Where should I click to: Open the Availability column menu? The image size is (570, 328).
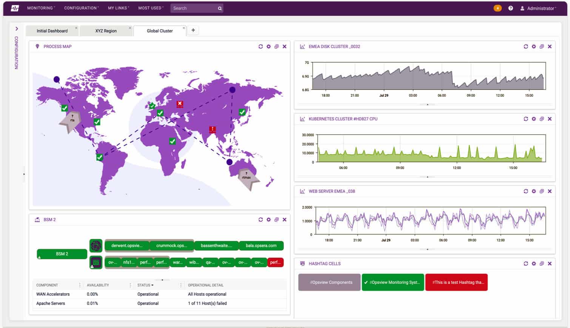point(130,285)
